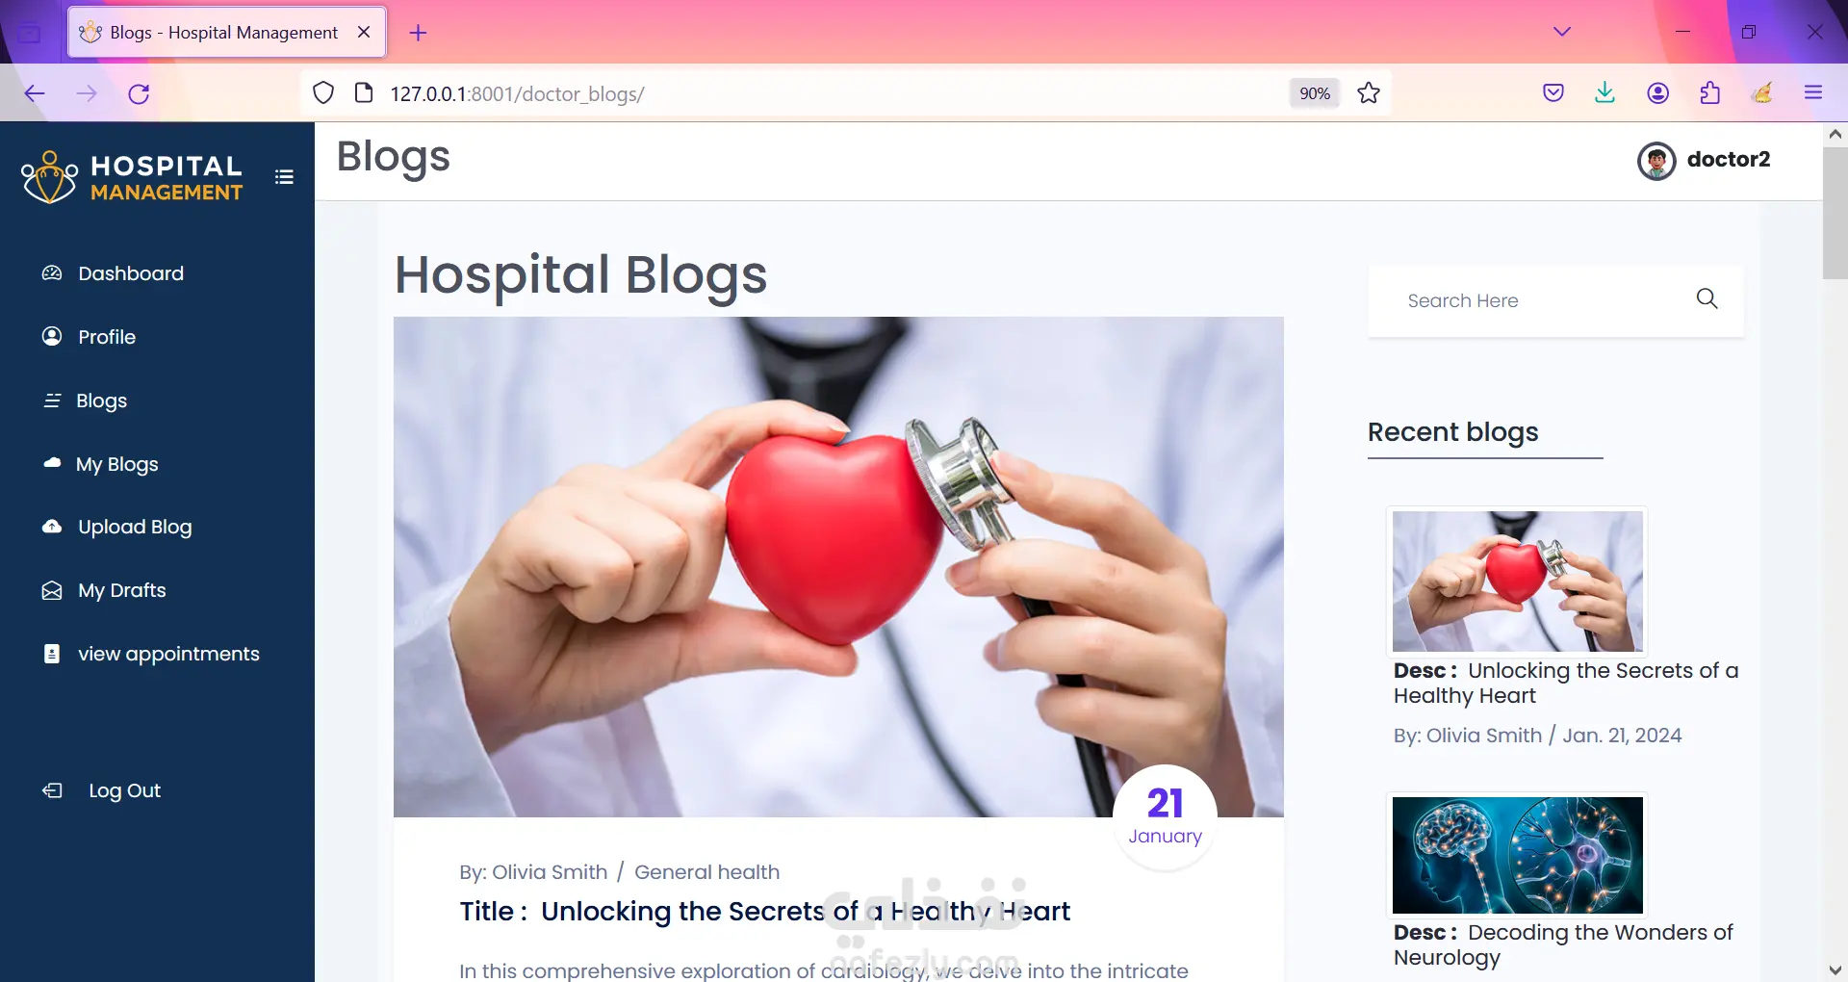Click the Upload Blog cloud-upload icon
Viewport: 1848px width, 982px height.
[x=52, y=527]
